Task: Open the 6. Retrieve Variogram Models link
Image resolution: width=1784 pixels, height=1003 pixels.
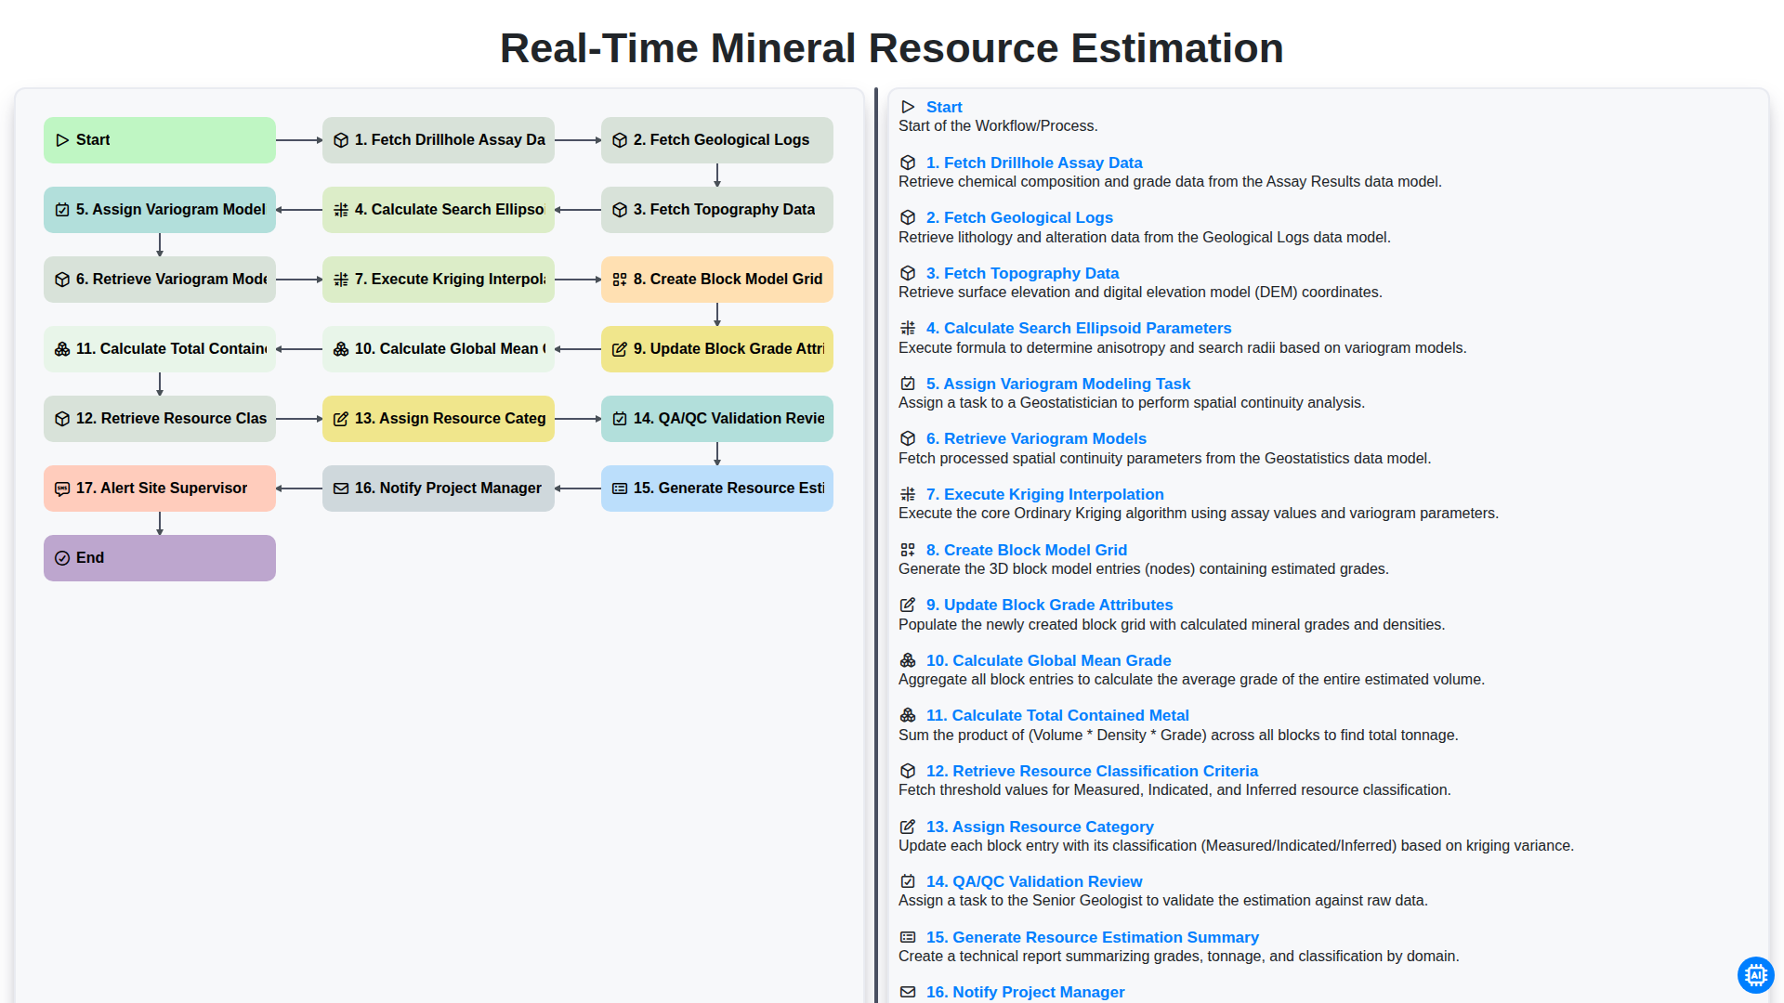Action: point(1036,438)
